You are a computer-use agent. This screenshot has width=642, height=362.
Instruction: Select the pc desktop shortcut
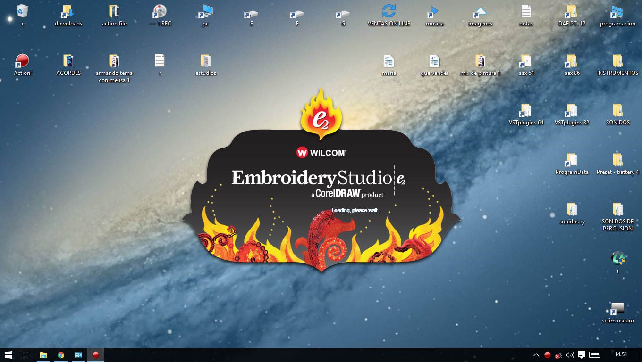[205, 11]
